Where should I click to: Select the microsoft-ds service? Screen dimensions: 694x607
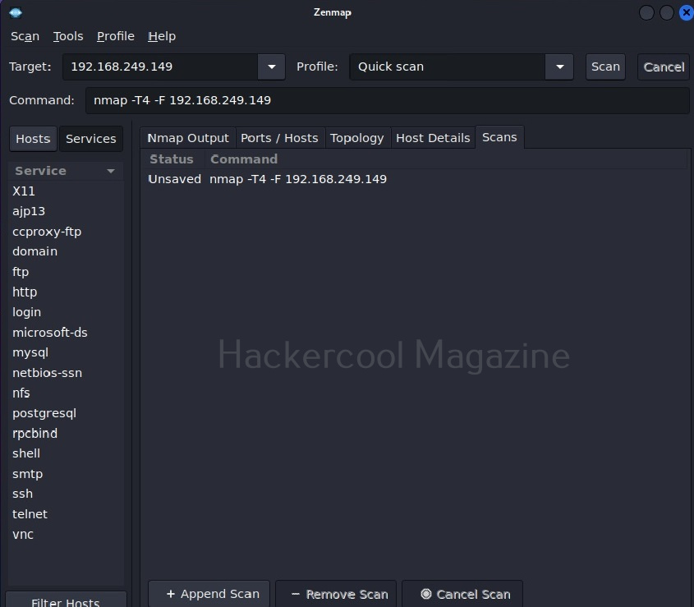66,333
